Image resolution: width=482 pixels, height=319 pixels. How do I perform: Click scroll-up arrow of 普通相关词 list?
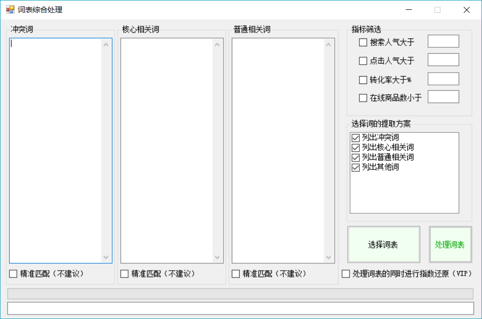(x=329, y=45)
